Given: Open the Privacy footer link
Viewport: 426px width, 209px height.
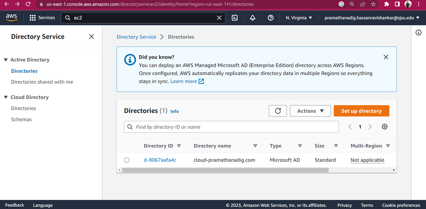Looking at the screenshot, I should (x=344, y=205).
